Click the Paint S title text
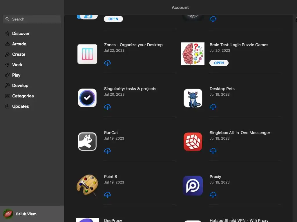The width and height of the screenshot is (297, 222). [x=111, y=177]
